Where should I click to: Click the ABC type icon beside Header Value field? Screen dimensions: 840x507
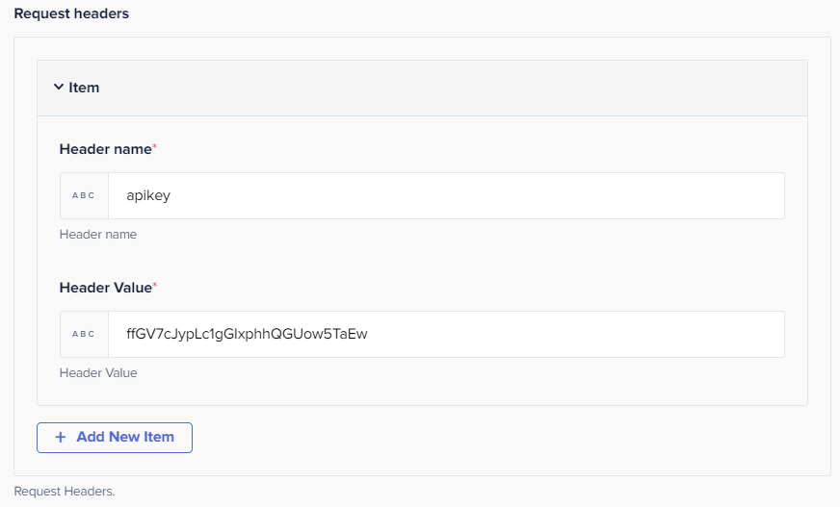84,334
